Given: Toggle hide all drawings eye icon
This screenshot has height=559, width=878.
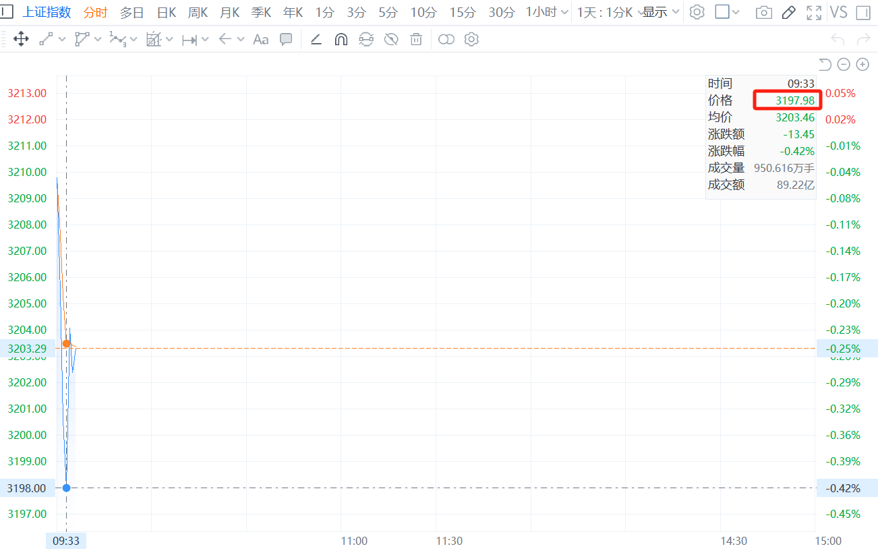Looking at the screenshot, I should tap(391, 40).
